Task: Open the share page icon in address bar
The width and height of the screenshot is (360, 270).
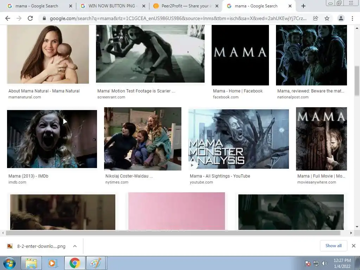Action: (x=316, y=18)
